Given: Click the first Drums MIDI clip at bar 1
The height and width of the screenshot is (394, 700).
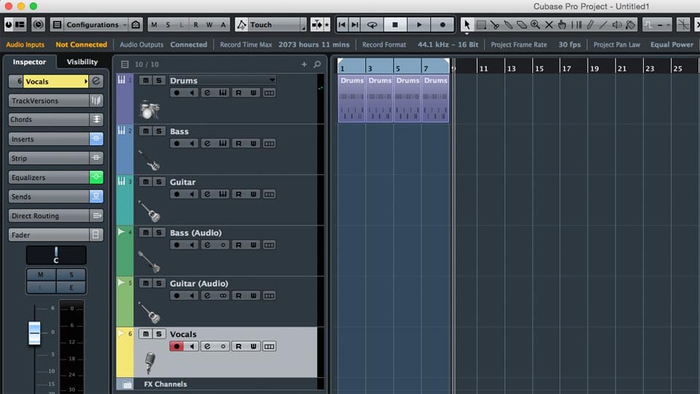Looking at the screenshot, I should 351,98.
